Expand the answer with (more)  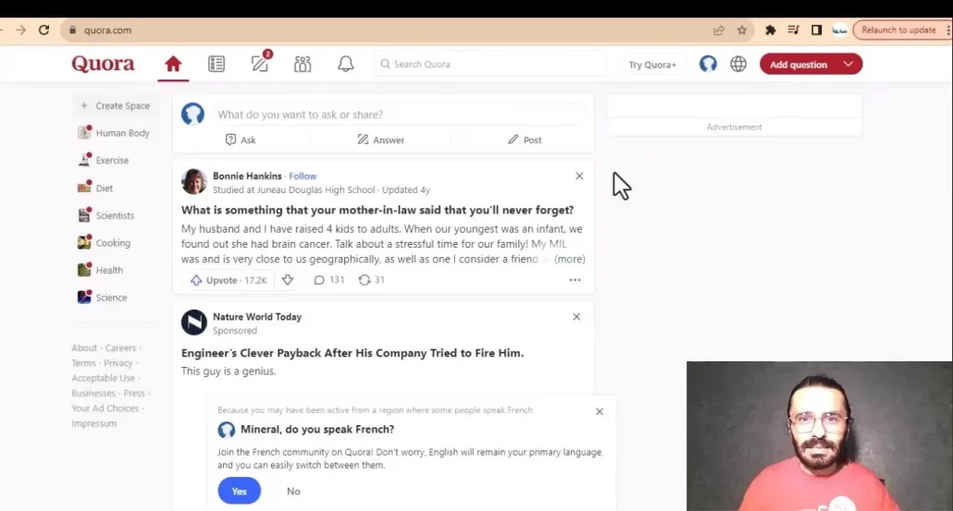[570, 260]
